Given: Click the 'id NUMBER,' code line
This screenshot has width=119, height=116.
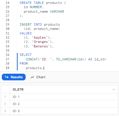Looking at the screenshot, I should [34, 7].
